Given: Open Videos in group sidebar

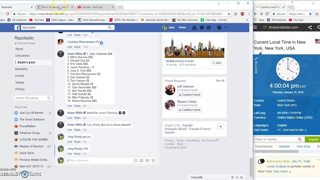Looking at the screenshot, I should [20, 82].
